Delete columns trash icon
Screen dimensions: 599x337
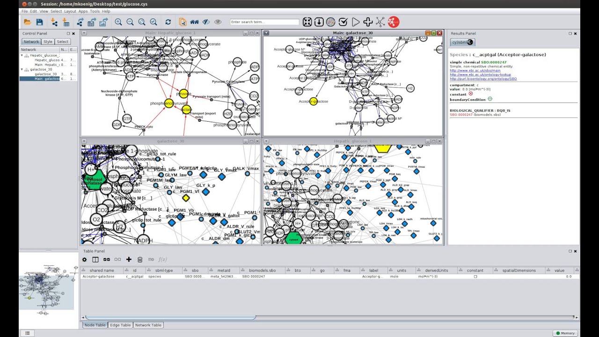point(140,259)
